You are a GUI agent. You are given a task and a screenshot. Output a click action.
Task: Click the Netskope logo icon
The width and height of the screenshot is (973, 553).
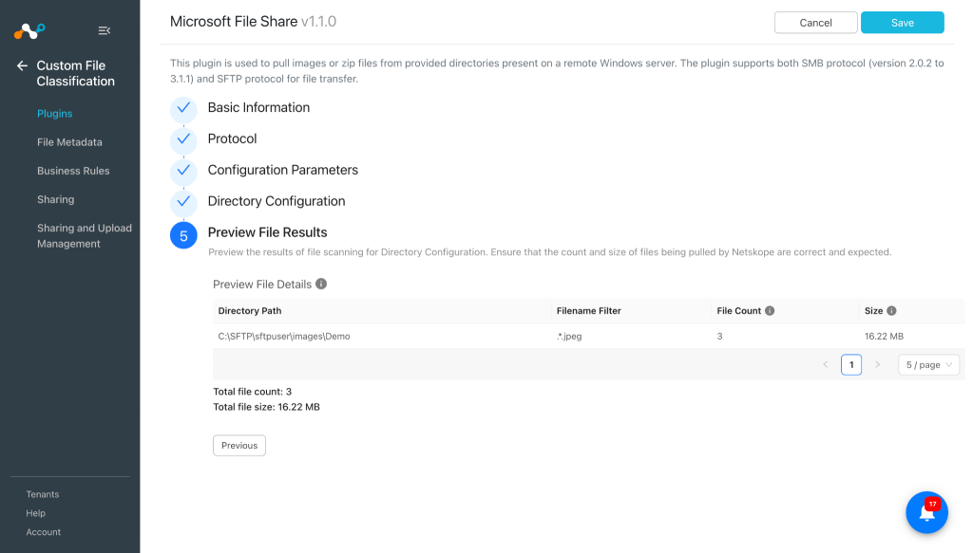tap(29, 30)
